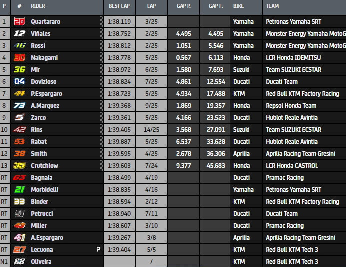Click Mir's number 36 badge
346x267 pixels.
click(19, 69)
